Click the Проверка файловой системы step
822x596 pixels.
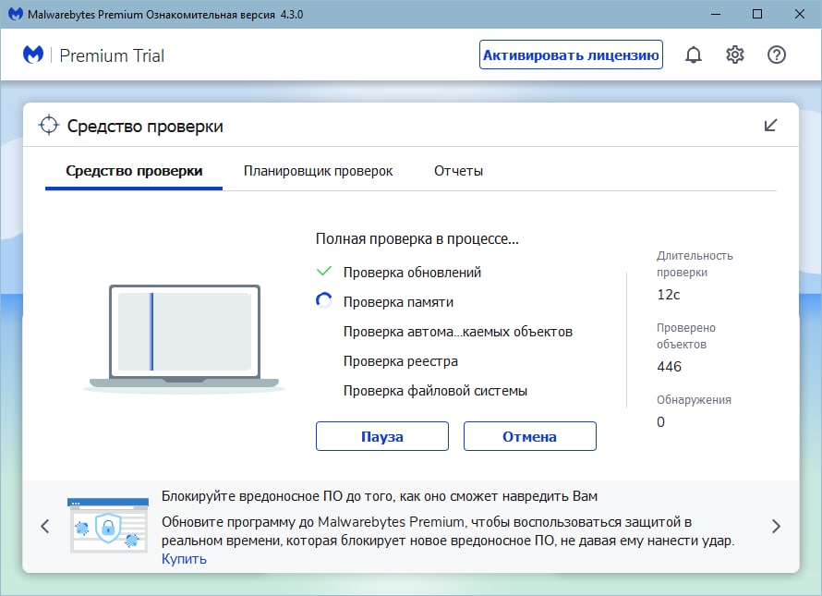[x=435, y=391]
